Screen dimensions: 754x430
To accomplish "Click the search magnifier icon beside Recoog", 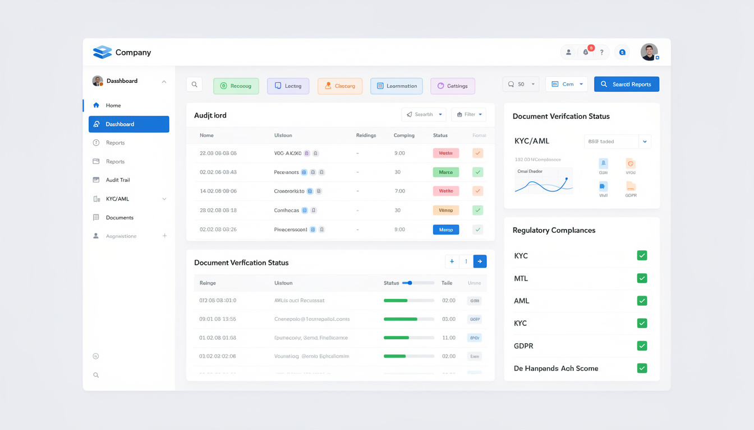I will pos(194,85).
